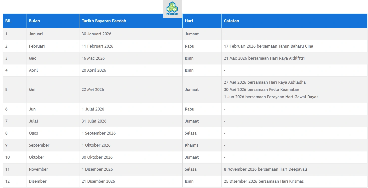Click the Hari column header
Viewport: 368px width, 188px height.
click(189, 21)
